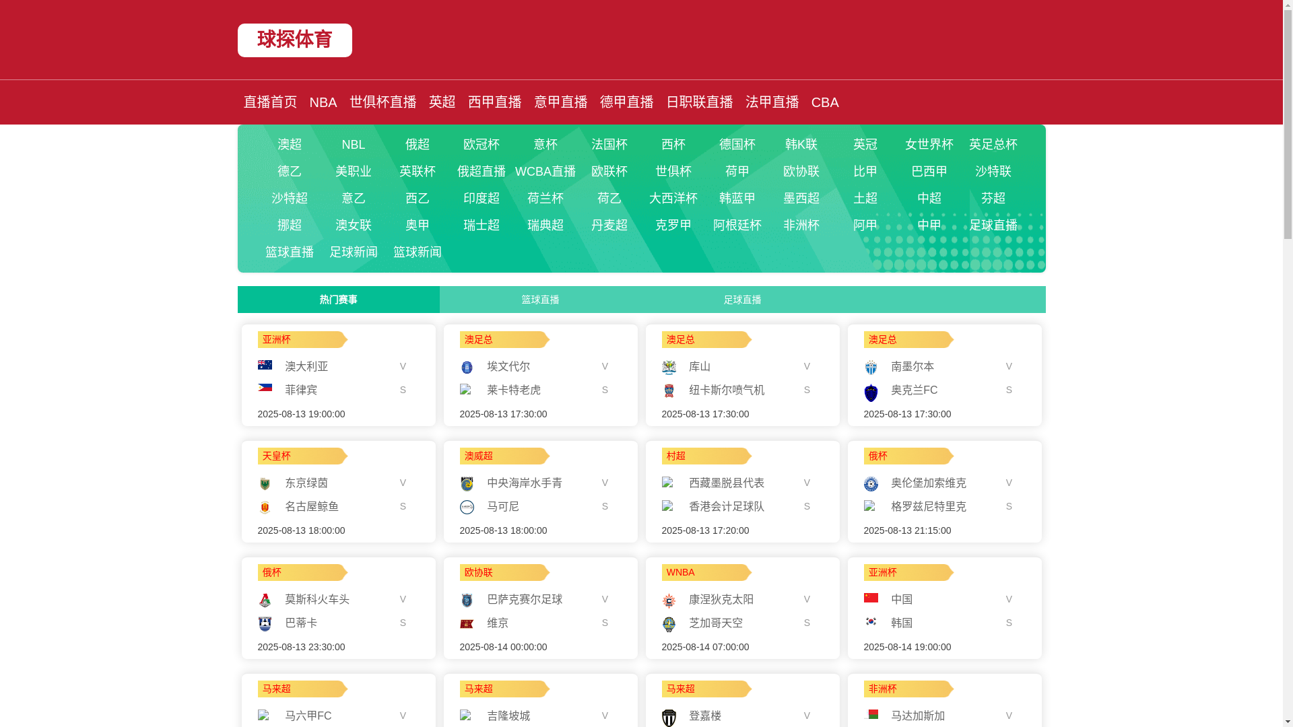Click the Australia flag icon

[x=265, y=365]
